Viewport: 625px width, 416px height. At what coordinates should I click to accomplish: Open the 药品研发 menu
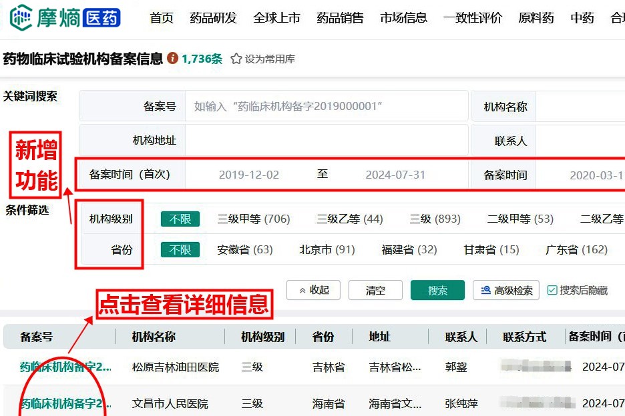[212, 18]
